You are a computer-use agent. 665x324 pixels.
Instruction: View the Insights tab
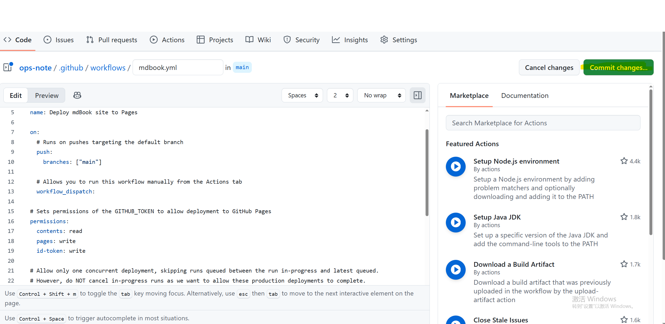[x=350, y=40]
